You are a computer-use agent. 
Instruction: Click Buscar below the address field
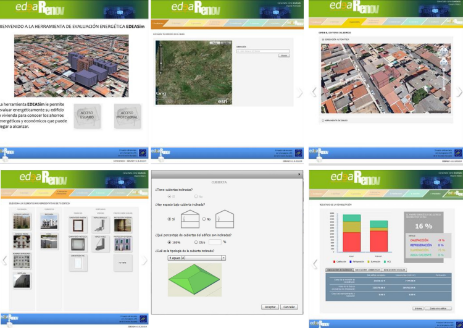point(284,56)
